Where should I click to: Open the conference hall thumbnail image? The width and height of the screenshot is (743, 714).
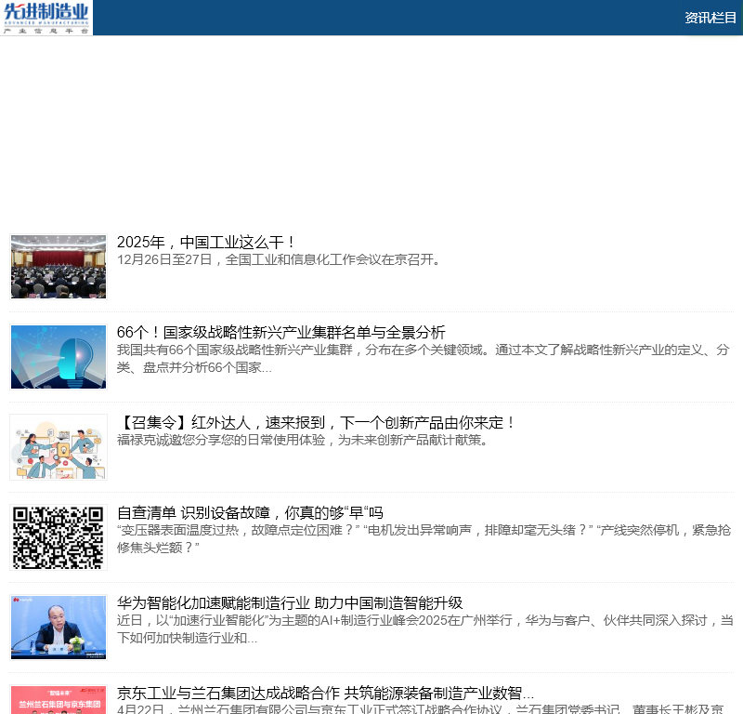59,267
